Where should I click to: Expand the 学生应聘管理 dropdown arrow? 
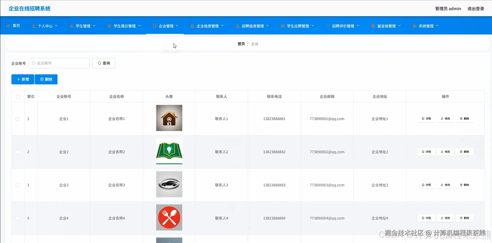(x=313, y=26)
